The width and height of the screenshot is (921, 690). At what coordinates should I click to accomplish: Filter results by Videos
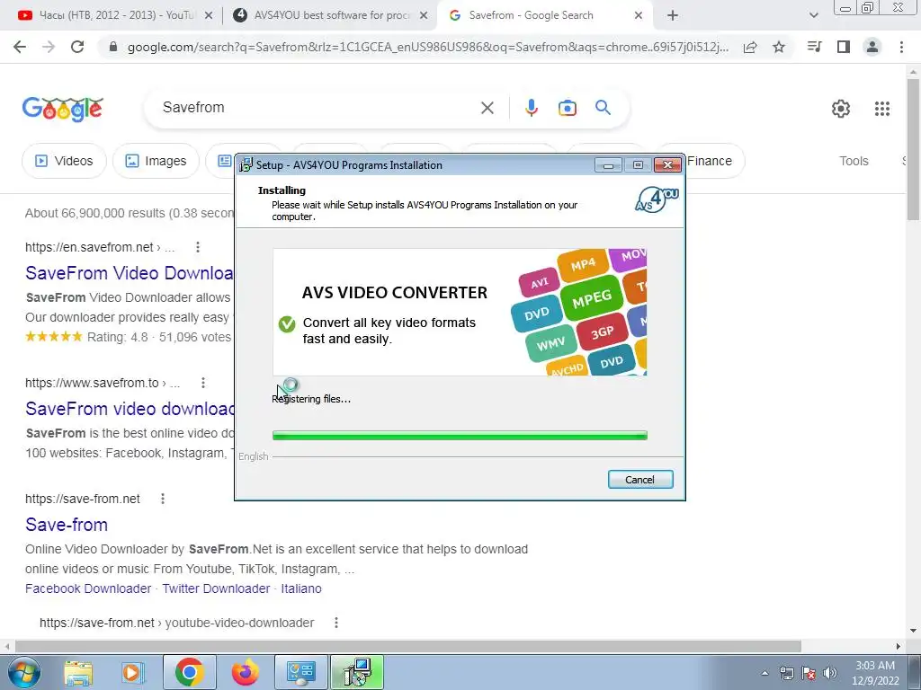pyautogui.click(x=64, y=161)
